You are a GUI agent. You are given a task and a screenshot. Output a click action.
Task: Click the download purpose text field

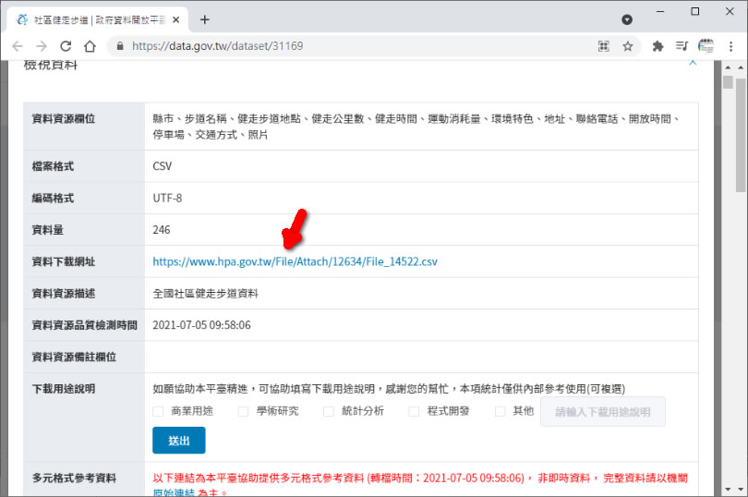pyautogui.click(x=603, y=411)
